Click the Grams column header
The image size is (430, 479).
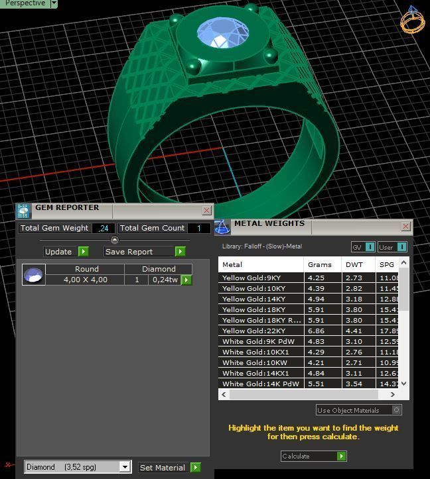(x=322, y=264)
